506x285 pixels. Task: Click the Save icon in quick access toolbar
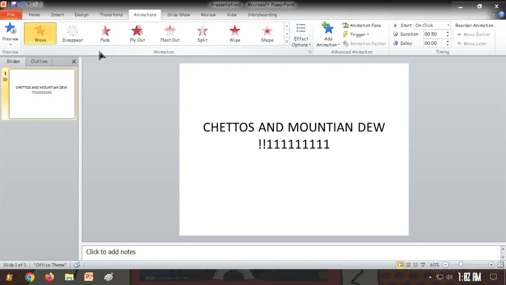(x=14, y=4)
